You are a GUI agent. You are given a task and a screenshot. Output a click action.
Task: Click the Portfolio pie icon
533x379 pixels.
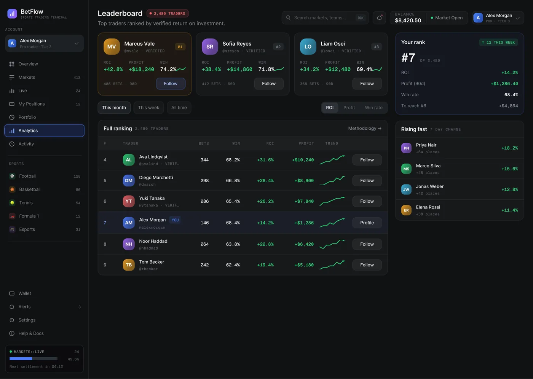tap(12, 117)
